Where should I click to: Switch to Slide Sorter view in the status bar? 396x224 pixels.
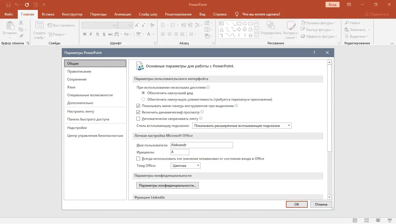click(367, 220)
